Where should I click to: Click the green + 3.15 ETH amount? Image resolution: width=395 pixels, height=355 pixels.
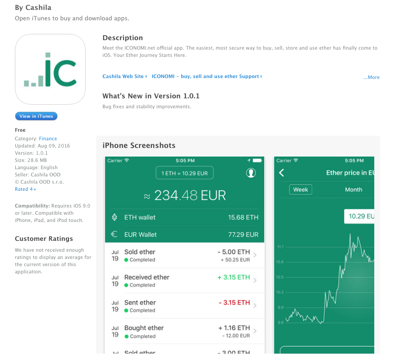coord(234,277)
